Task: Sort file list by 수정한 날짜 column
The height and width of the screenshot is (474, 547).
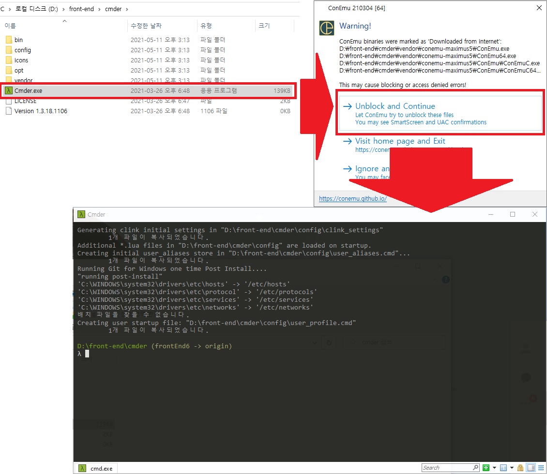Action: point(146,26)
